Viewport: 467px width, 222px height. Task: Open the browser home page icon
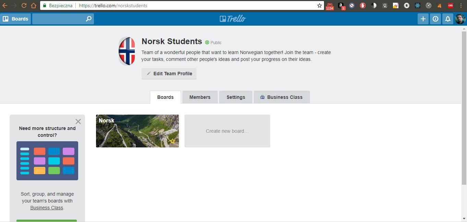click(34, 5)
